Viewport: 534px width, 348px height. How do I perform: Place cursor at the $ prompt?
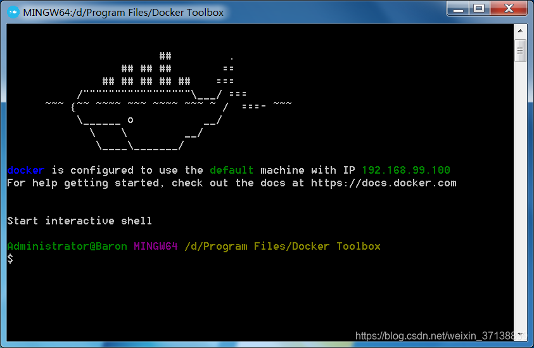coord(10,259)
